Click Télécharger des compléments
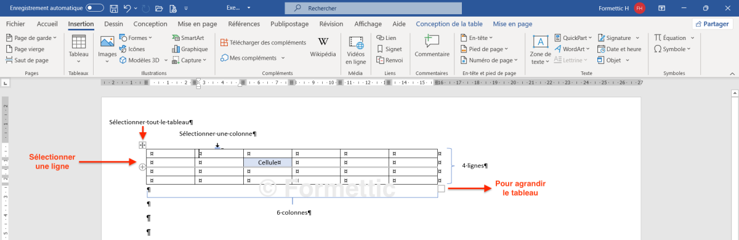 [x=263, y=42]
